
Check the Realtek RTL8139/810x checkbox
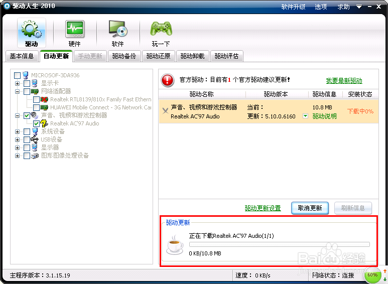coord(36,99)
